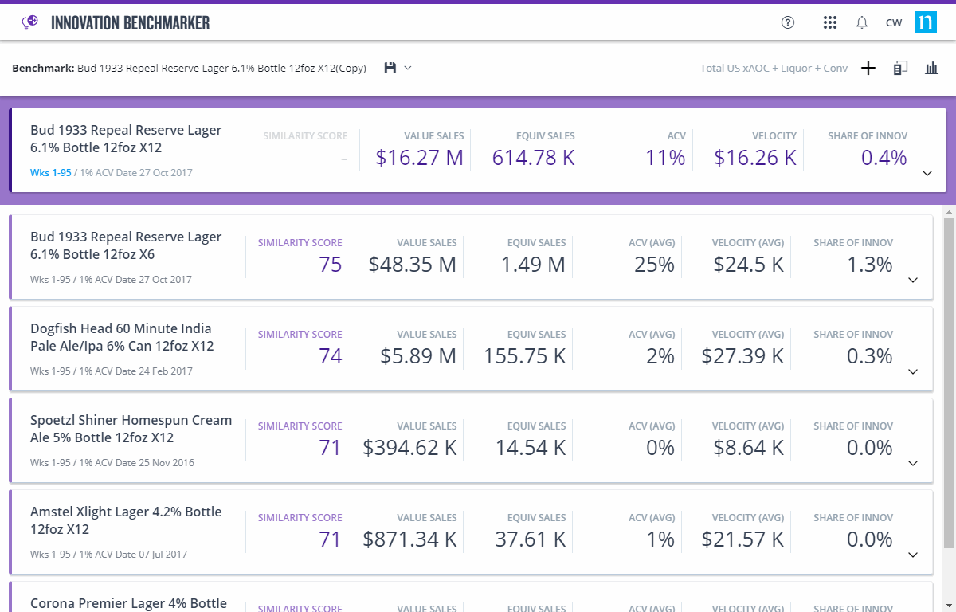Click the share of innov '0.3%'

pyautogui.click(x=870, y=356)
